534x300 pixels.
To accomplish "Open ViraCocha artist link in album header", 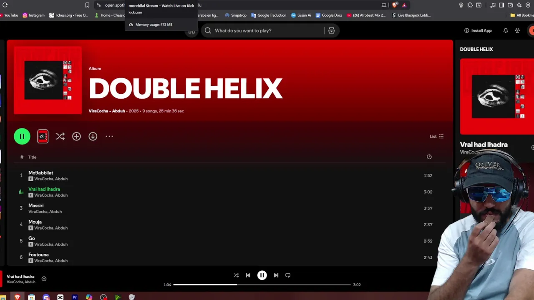I will coord(98,111).
